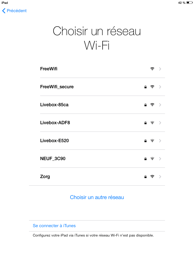Select the Livebox-E520 network name
The height and width of the screenshot is (259, 194).
coord(54,141)
